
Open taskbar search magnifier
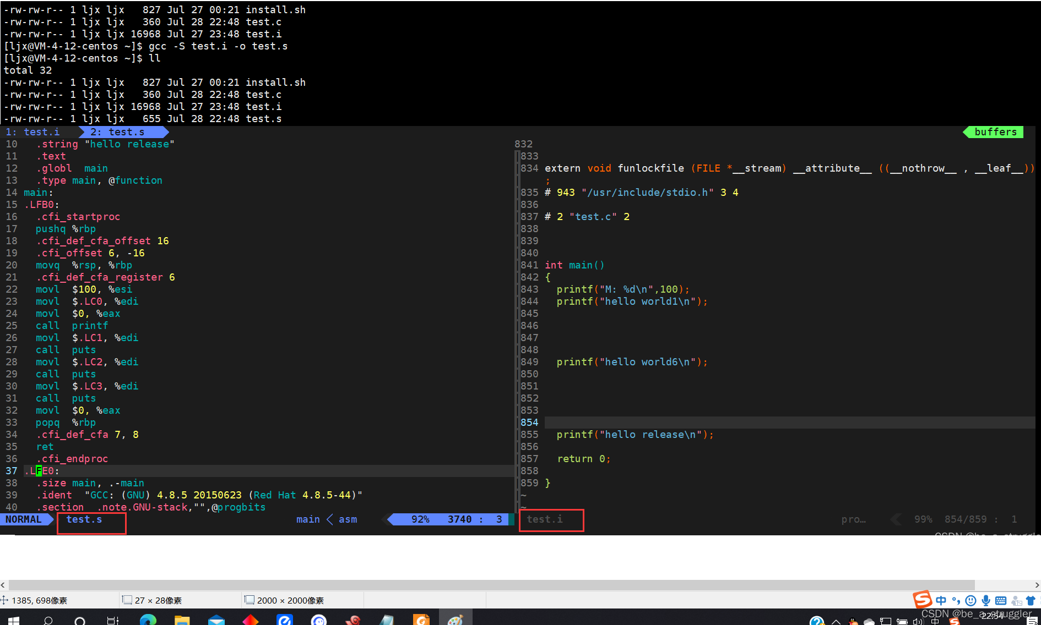[48, 620]
